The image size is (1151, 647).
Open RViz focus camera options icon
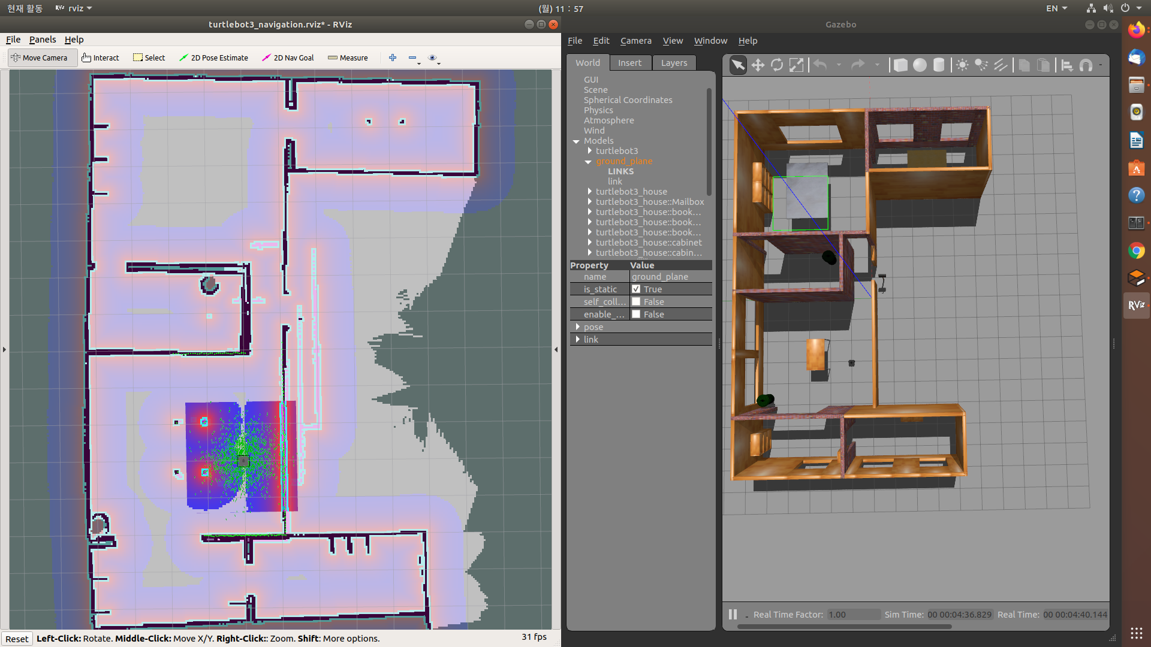(433, 58)
